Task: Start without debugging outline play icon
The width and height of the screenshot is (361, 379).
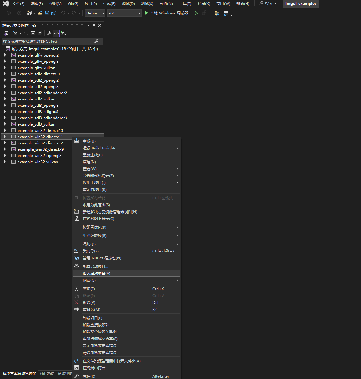Action: (196, 13)
